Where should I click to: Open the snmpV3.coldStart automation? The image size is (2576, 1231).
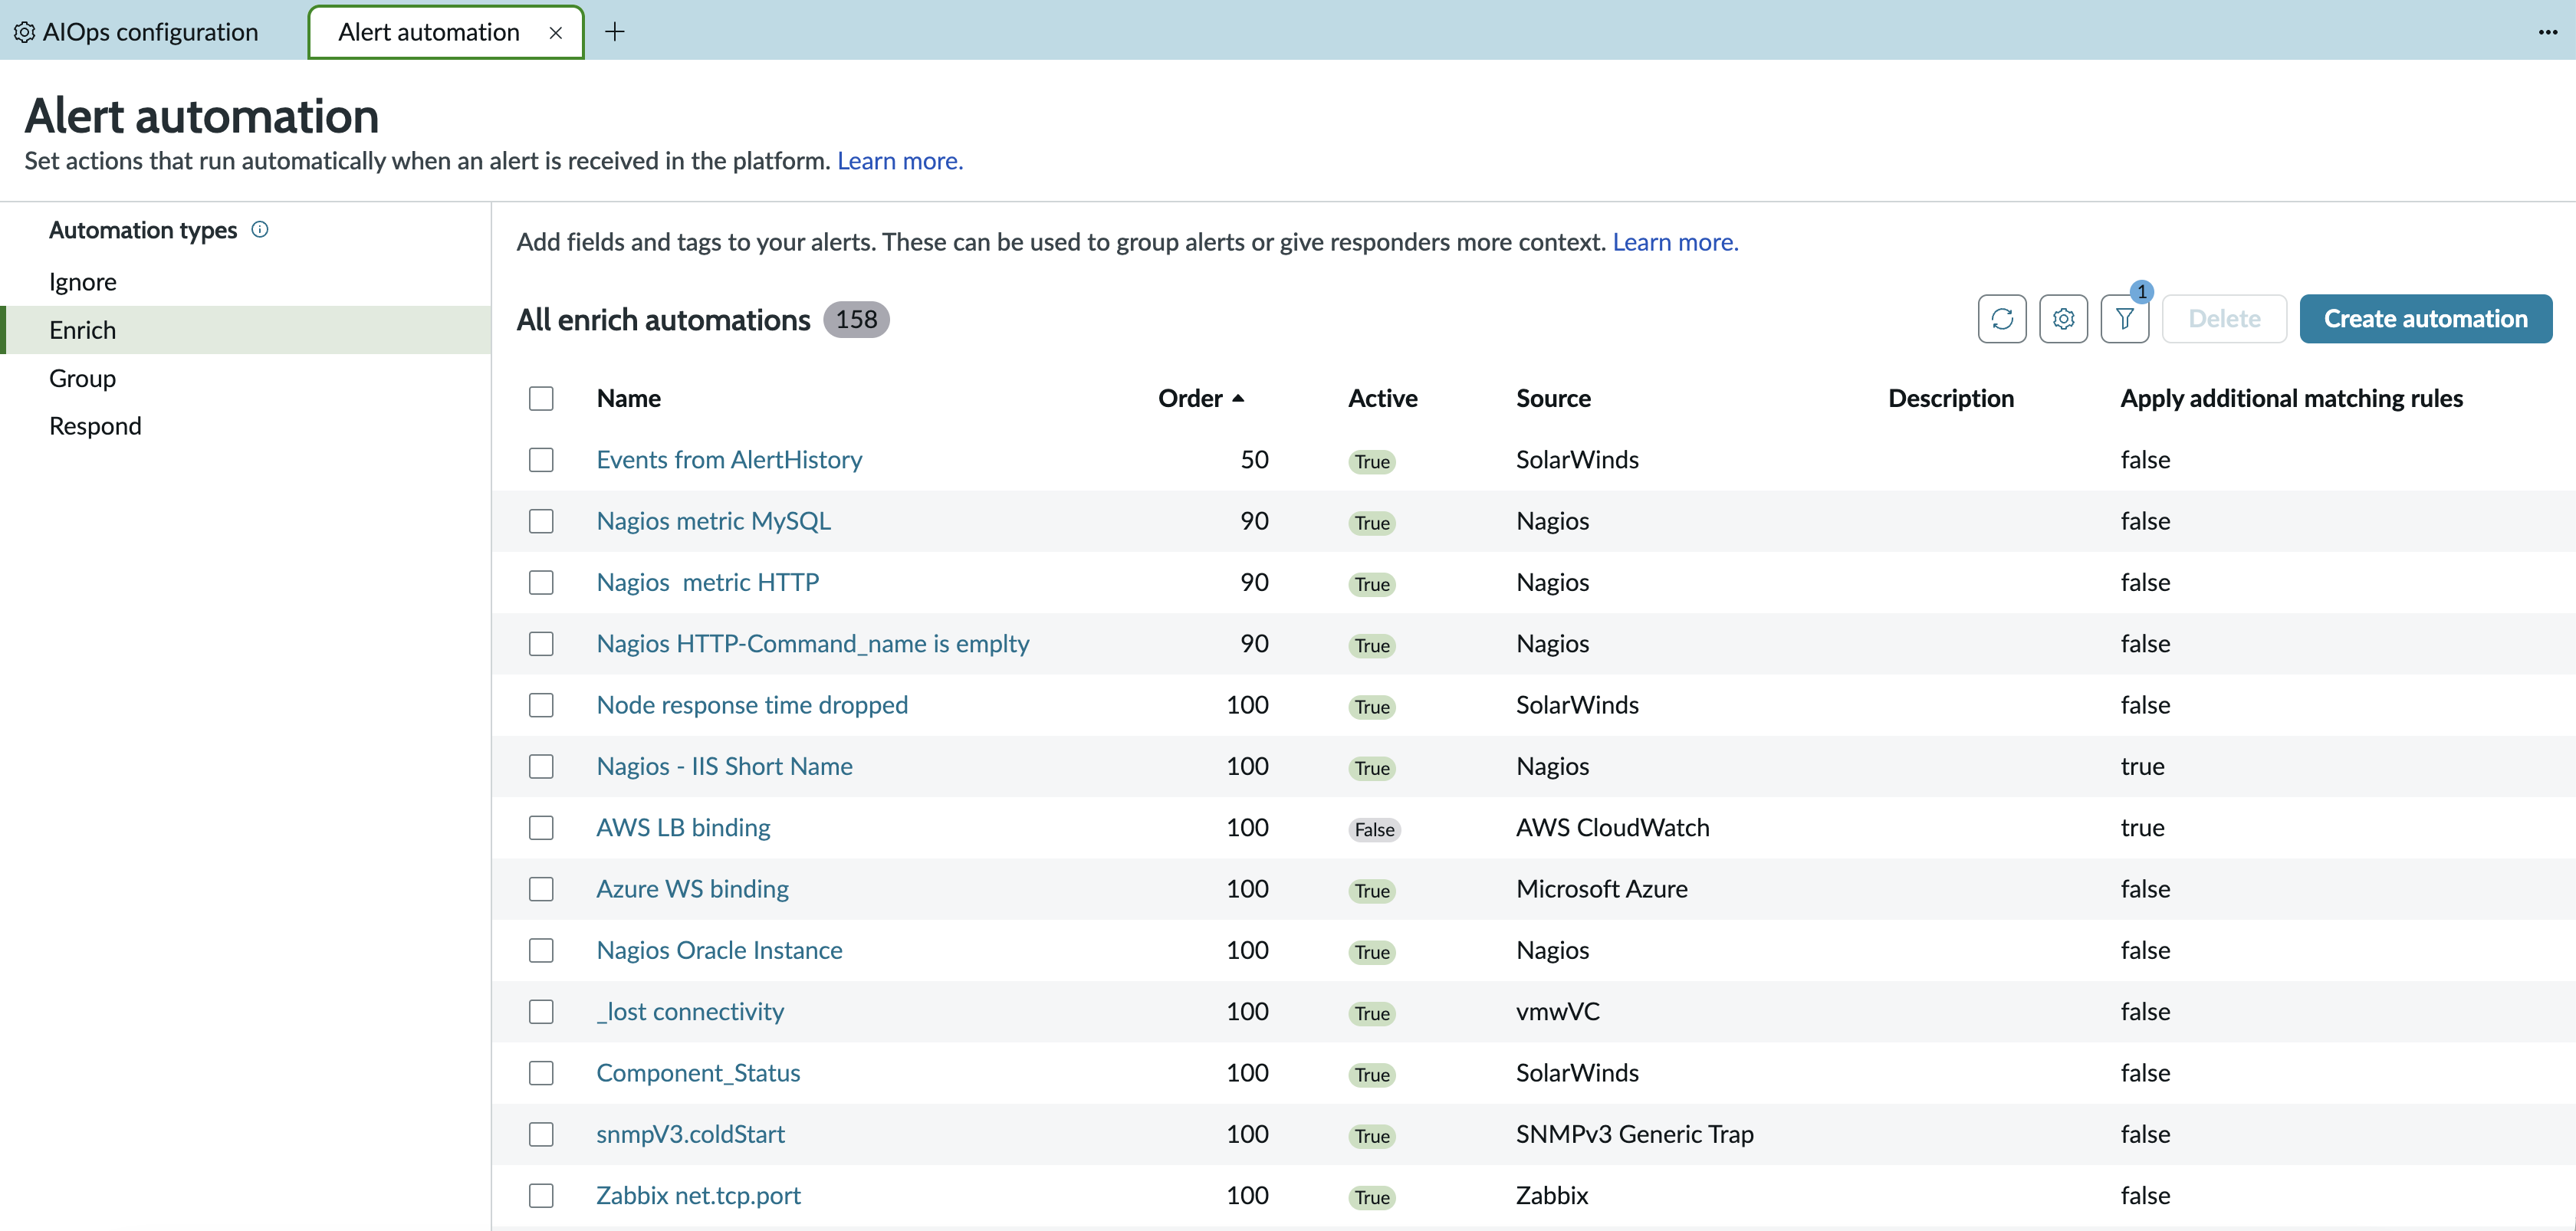tap(690, 1134)
